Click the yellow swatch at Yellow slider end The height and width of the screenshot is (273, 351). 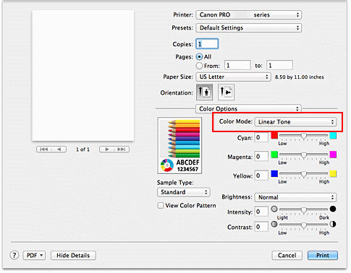tap(333, 174)
